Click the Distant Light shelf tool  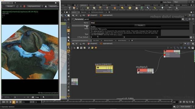(122, 8)
